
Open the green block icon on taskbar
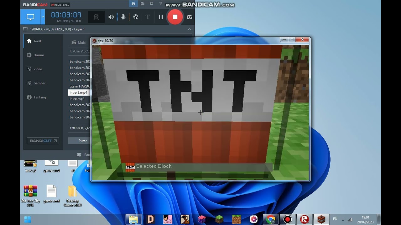pyautogui.click(x=219, y=219)
